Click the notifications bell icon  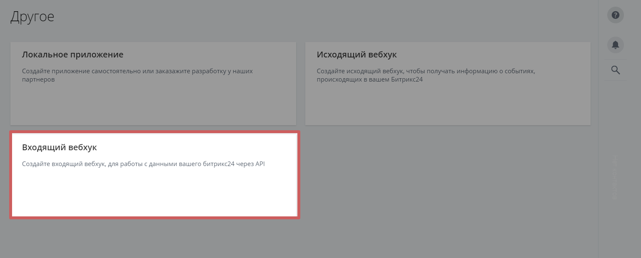click(x=615, y=45)
